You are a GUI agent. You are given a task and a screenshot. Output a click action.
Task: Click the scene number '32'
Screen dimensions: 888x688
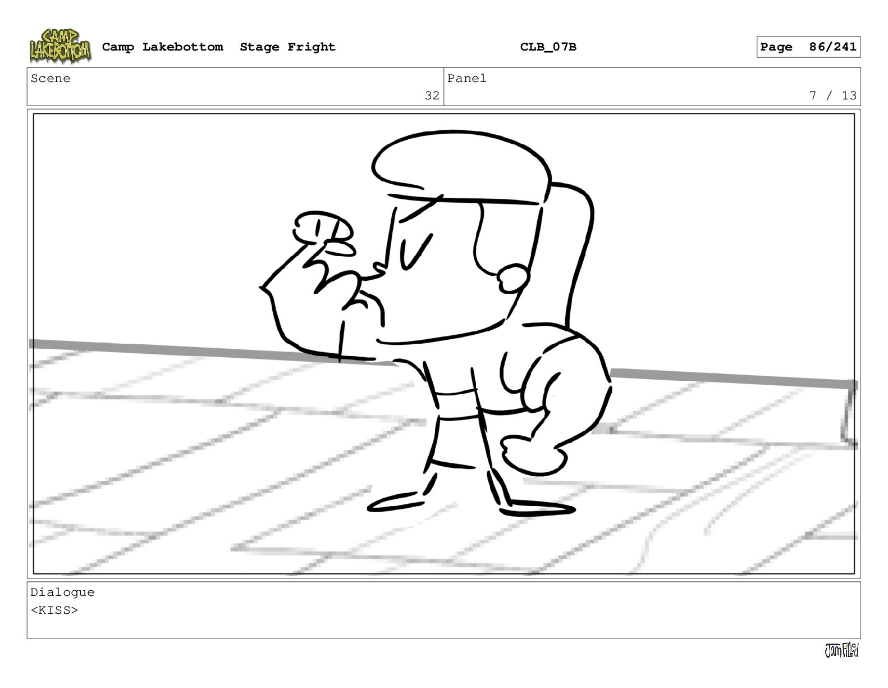tap(432, 95)
